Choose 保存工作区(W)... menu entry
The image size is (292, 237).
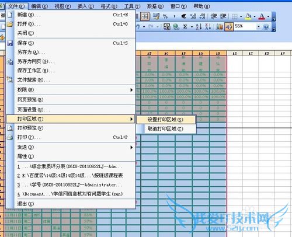pos(71,71)
